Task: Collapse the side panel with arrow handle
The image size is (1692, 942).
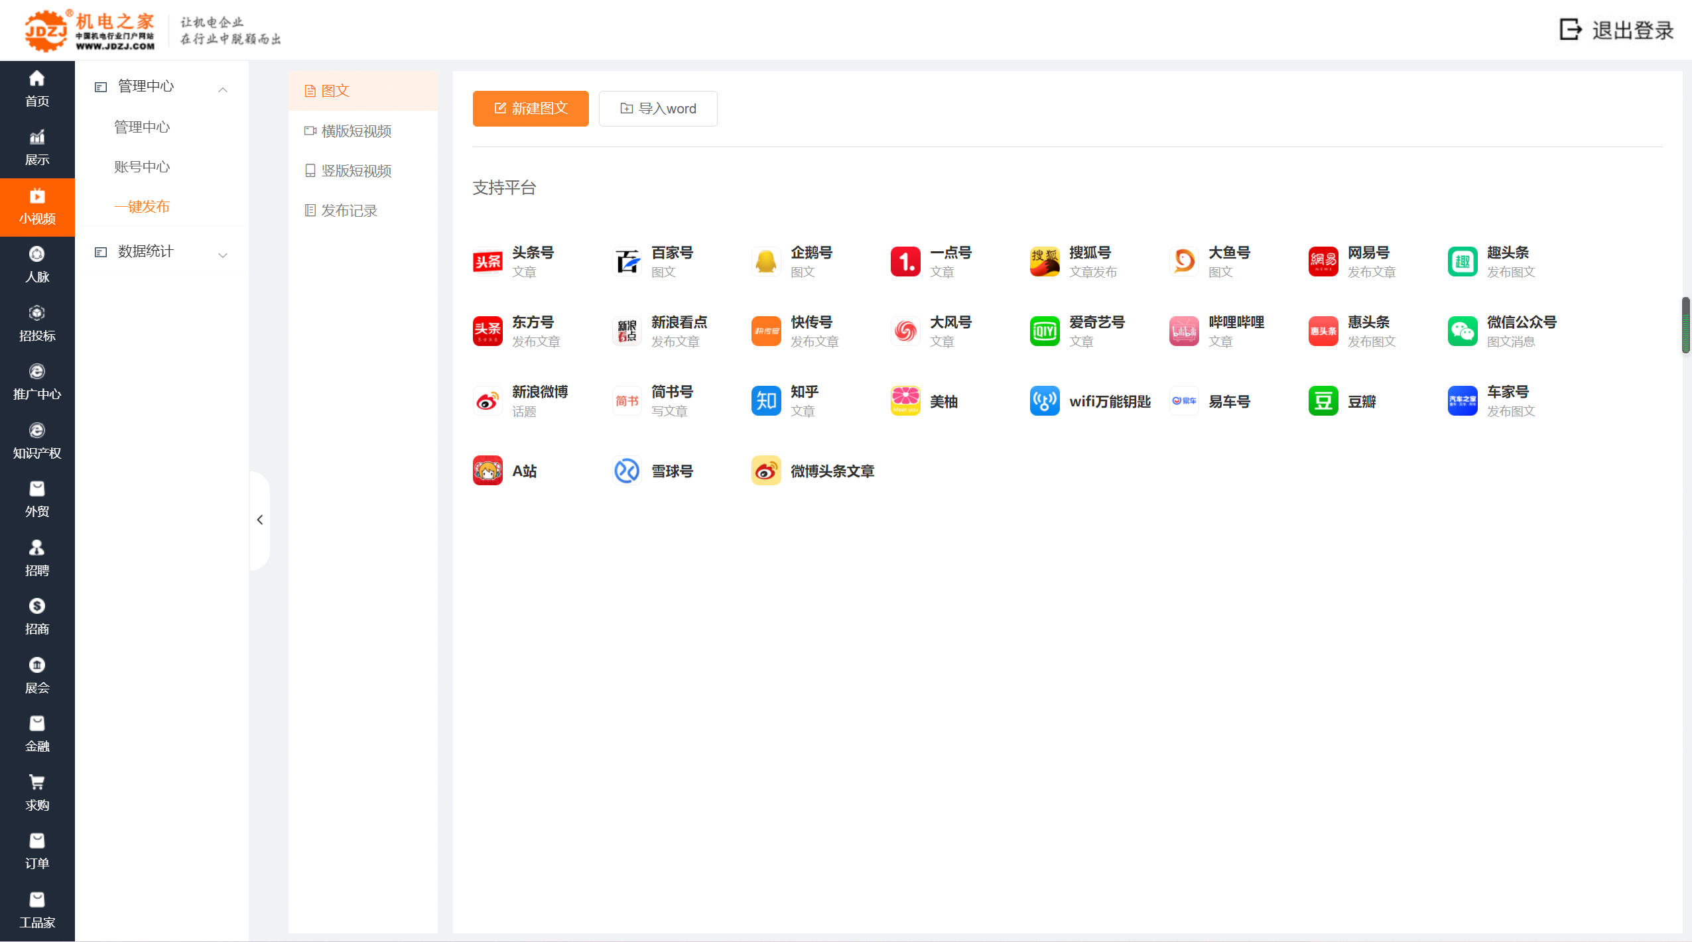Action: pyautogui.click(x=260, y=520)
